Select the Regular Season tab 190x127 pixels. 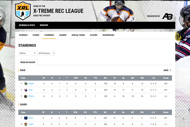tap(28, 62)
